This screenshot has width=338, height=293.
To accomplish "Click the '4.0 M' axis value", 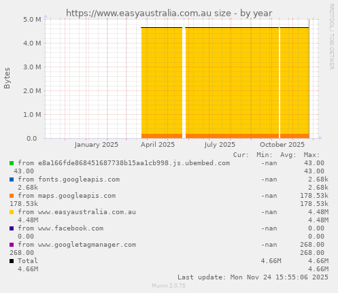I will tap(32, 43).
